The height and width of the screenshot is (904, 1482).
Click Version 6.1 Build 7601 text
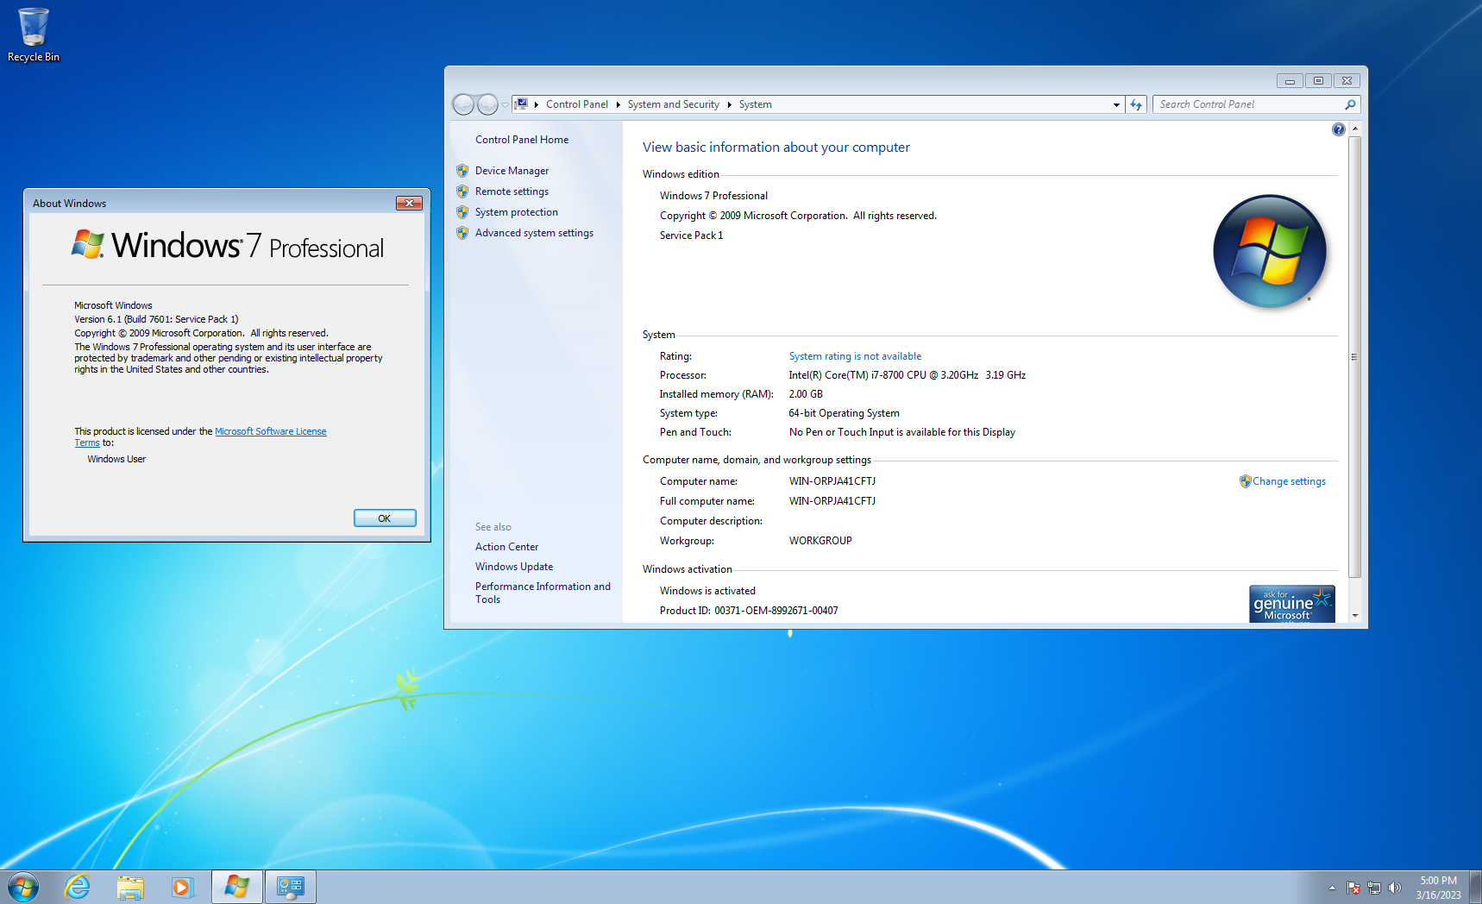pyautogui.click(x=156, y=319)
